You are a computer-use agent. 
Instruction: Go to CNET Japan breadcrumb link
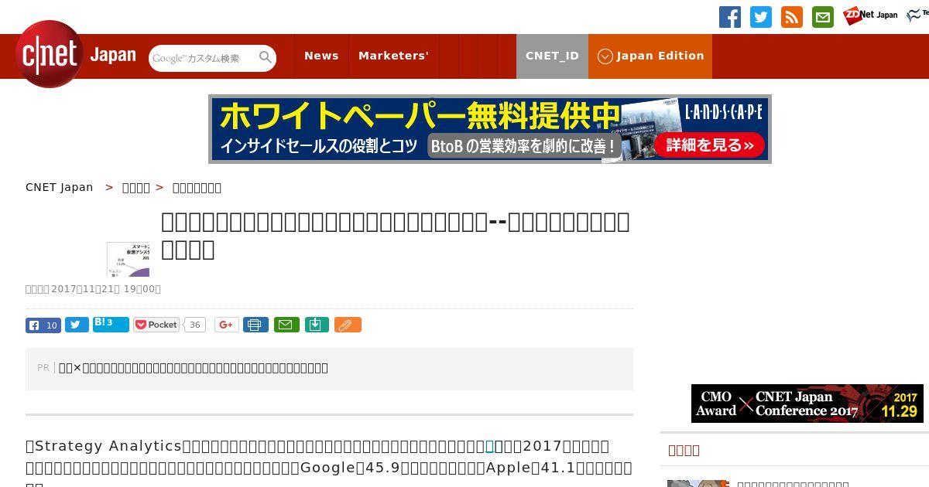tap(60, 187)
